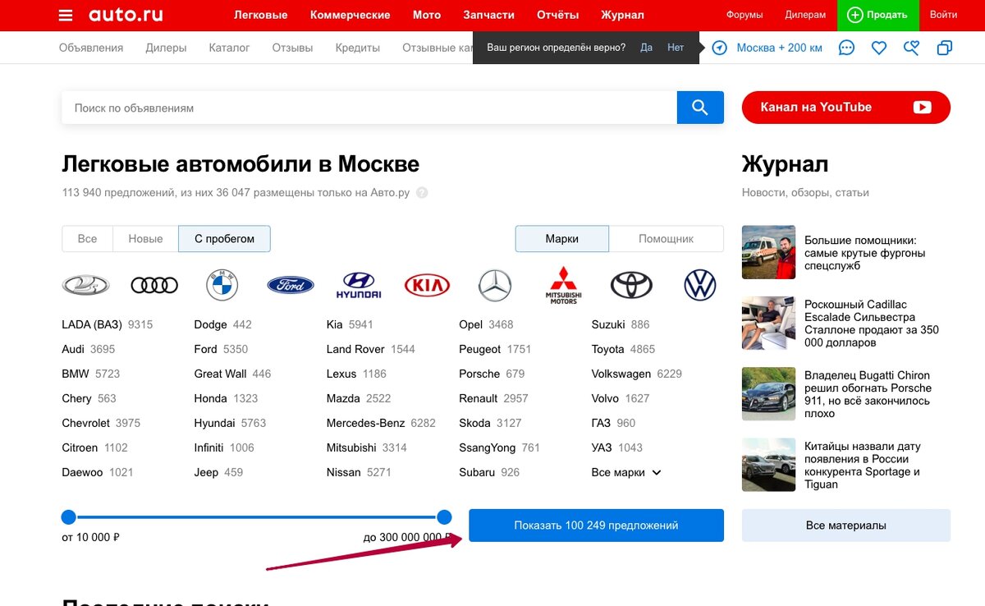Click the Toyota brand logo
This screenshot has width=985, height=606.
[x=631, y=285]
